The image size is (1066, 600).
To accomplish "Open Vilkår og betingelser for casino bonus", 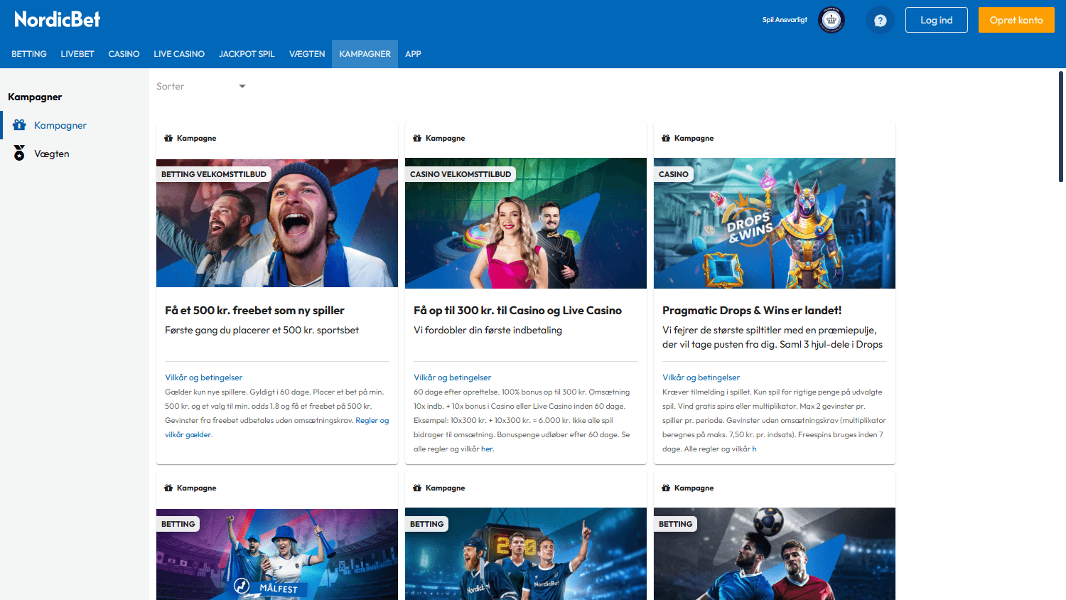I will pos(453,377).
